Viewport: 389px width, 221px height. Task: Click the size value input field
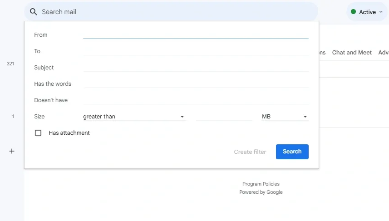(224, 117)
